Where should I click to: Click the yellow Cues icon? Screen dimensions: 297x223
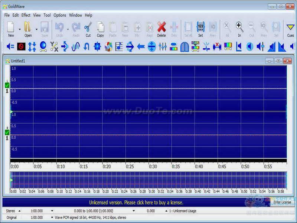coord(290,29)
